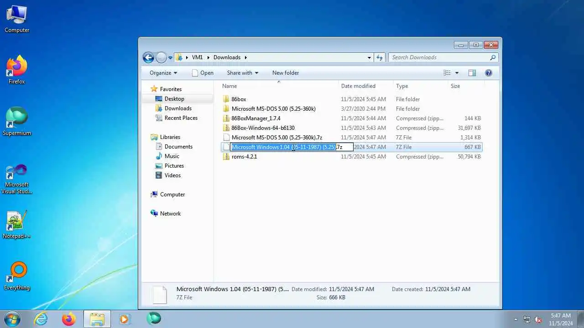Click the Explorer Forward arrow button
584x328 pixels.
(x=161, y=57)
